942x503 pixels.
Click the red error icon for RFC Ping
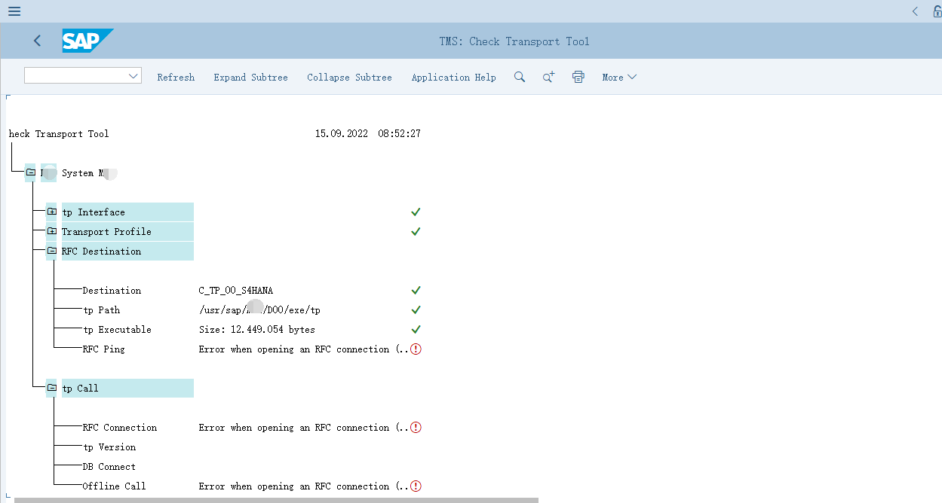[416, 349]
